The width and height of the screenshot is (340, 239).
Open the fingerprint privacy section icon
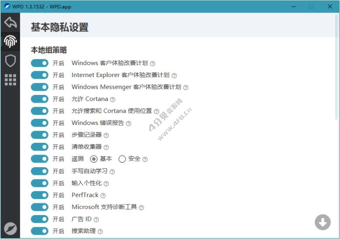coord(10,41)
